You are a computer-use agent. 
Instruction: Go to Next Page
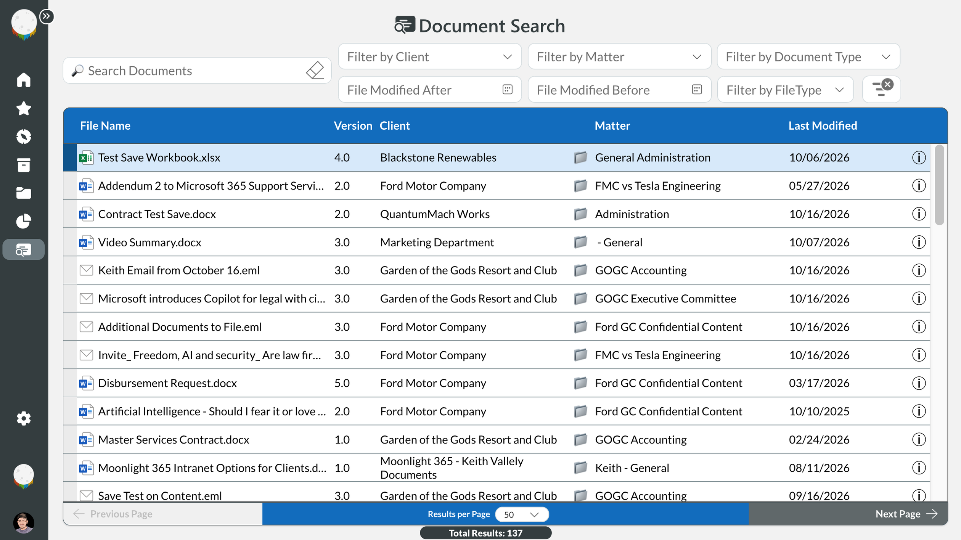[848, 514]
